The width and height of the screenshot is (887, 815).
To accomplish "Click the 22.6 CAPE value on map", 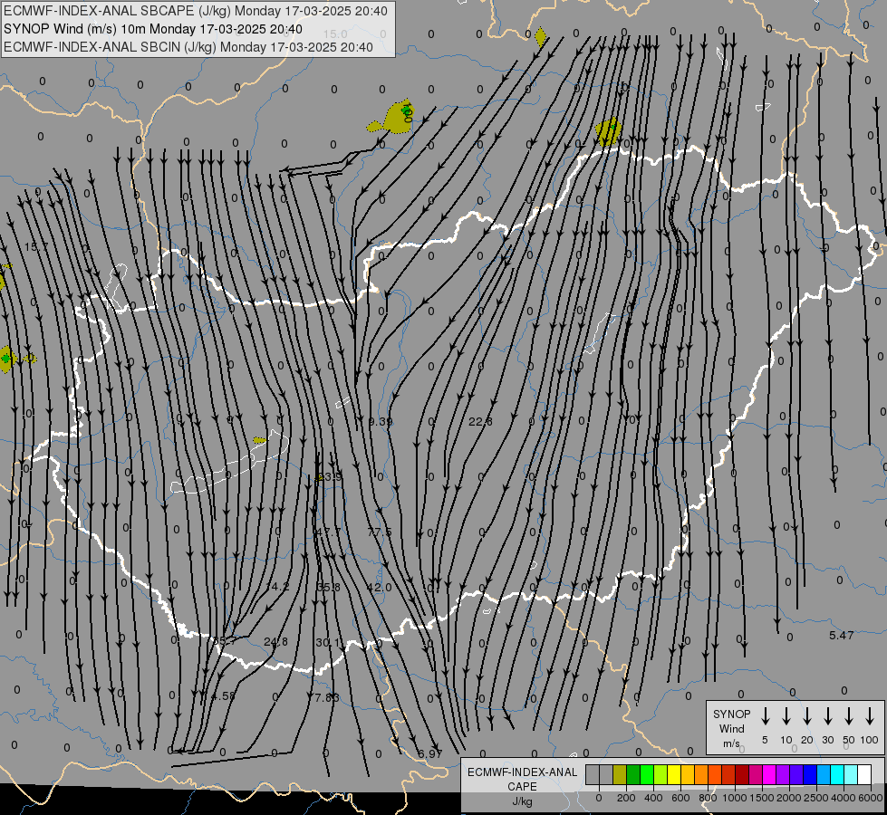I will (480, 421).
